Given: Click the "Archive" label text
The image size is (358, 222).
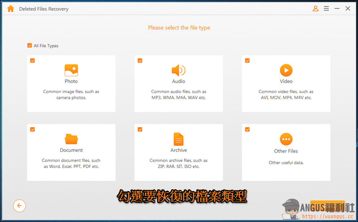Looking at the screenshot, I should tap(179, 150).
